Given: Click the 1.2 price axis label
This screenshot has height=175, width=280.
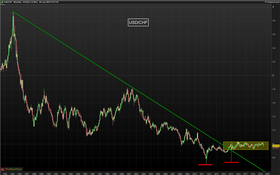Looking at the screenshot, I should coord(274,130).
